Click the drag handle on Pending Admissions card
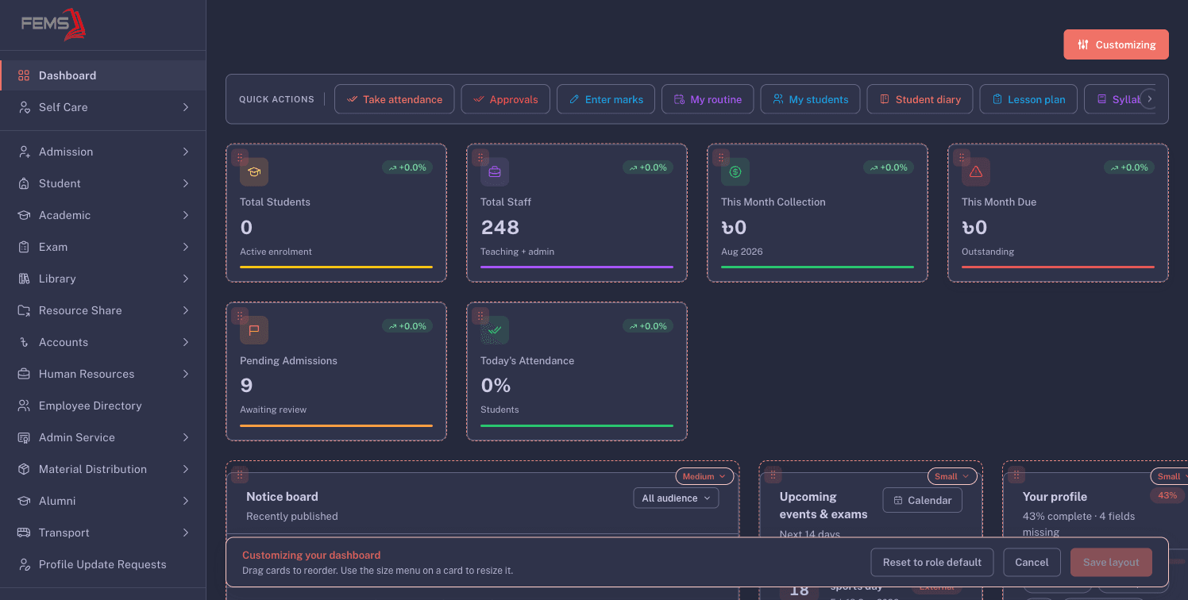Screen dimensions: 1188x600 (240, 316)
